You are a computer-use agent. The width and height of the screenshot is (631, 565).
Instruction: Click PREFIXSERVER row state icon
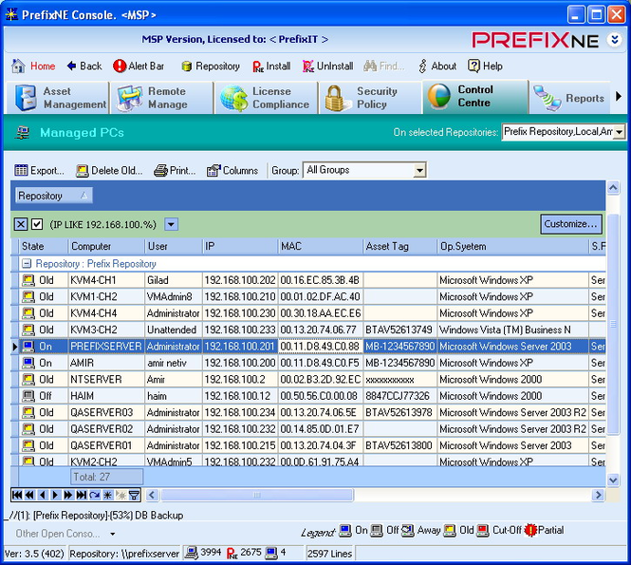point(28,347)
